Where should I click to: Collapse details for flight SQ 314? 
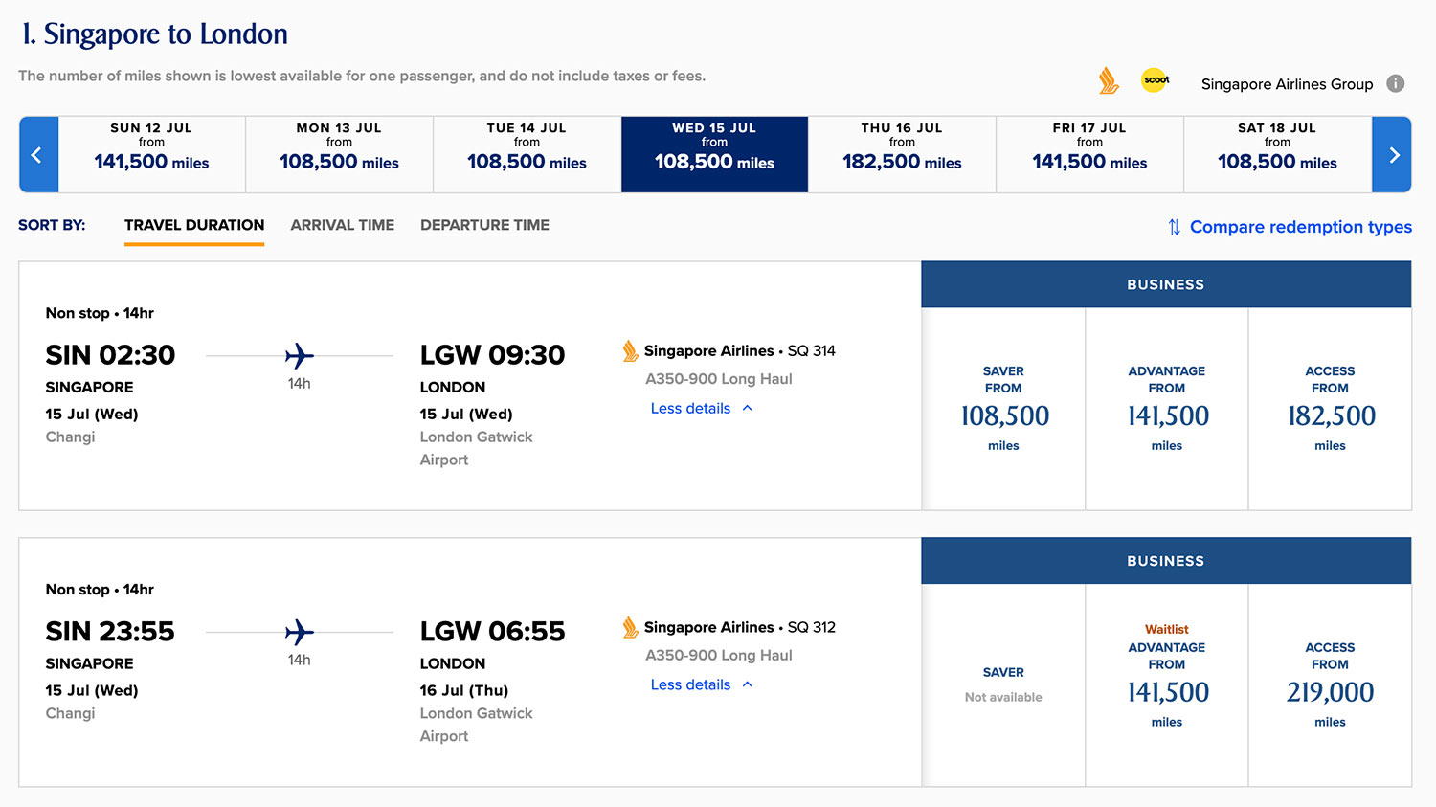click(x=690, y=409)
